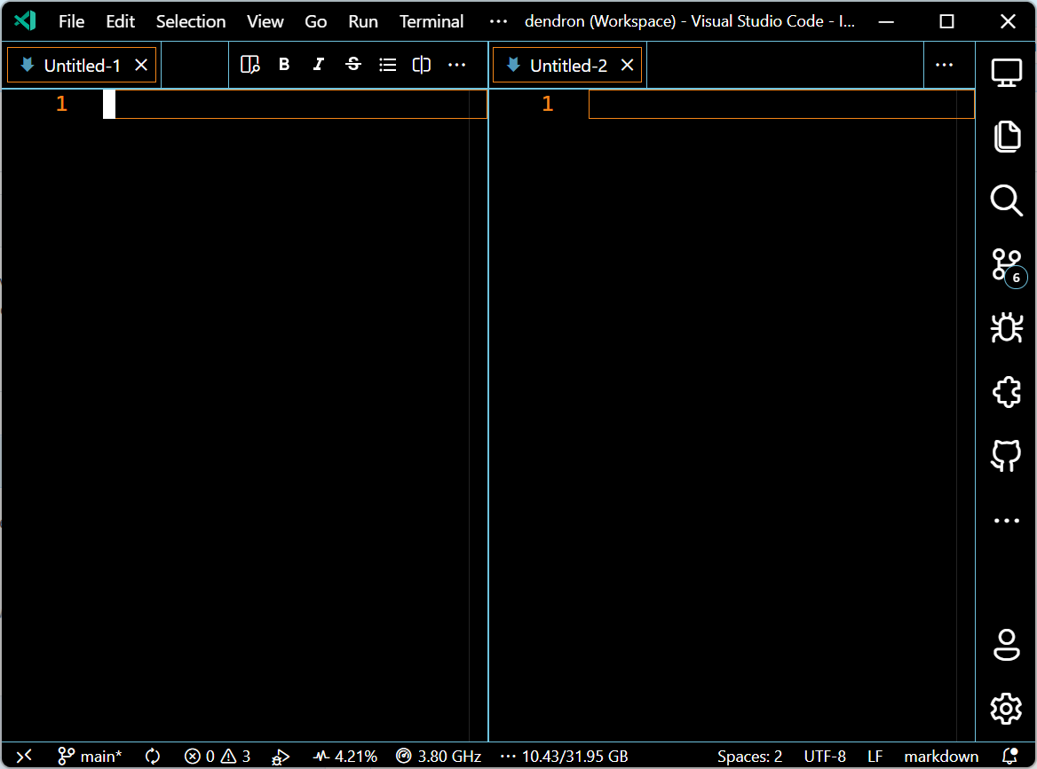Open the hidden menu items via ellipsis
Screen dimensions: 1037x769
[497, 21]
